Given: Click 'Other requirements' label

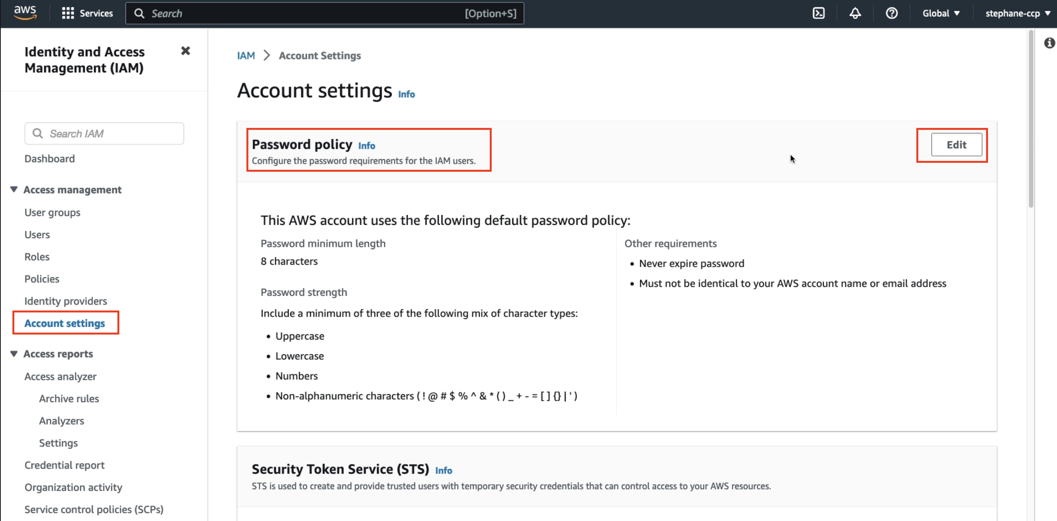Looking at the screenshot, I should point(670,243).
